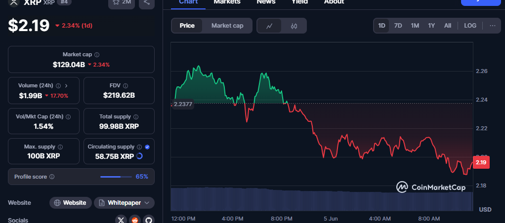Viewport: 505px width, 223px height.
Task: Switch to the About tab
Action: click(334, 2)
